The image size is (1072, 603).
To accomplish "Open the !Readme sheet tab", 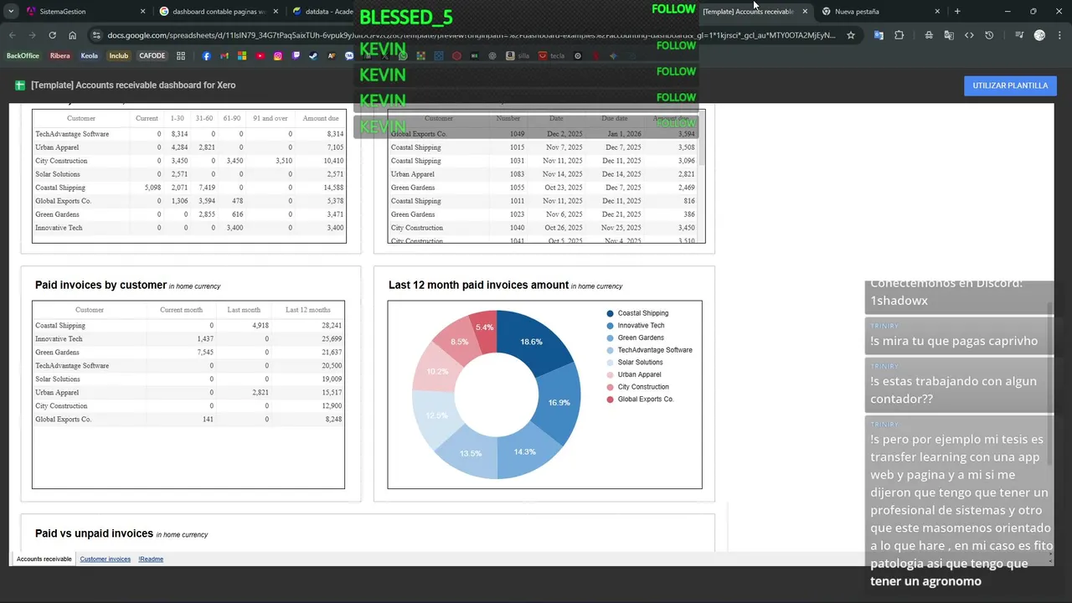I will pyautogui.click(x=151, y=559).
